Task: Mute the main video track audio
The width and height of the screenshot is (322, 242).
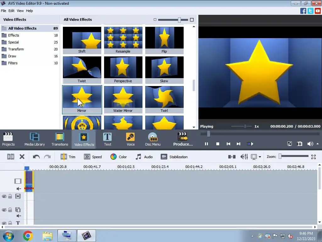Action: 19,189
